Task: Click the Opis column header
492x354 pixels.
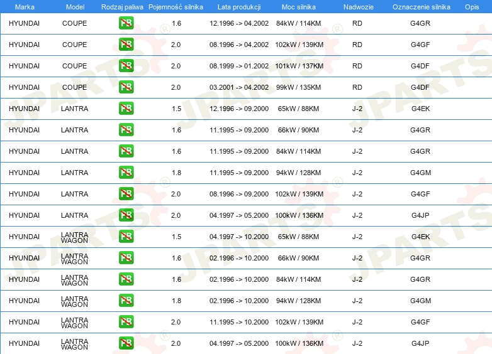Action: [x=472, y=7]
